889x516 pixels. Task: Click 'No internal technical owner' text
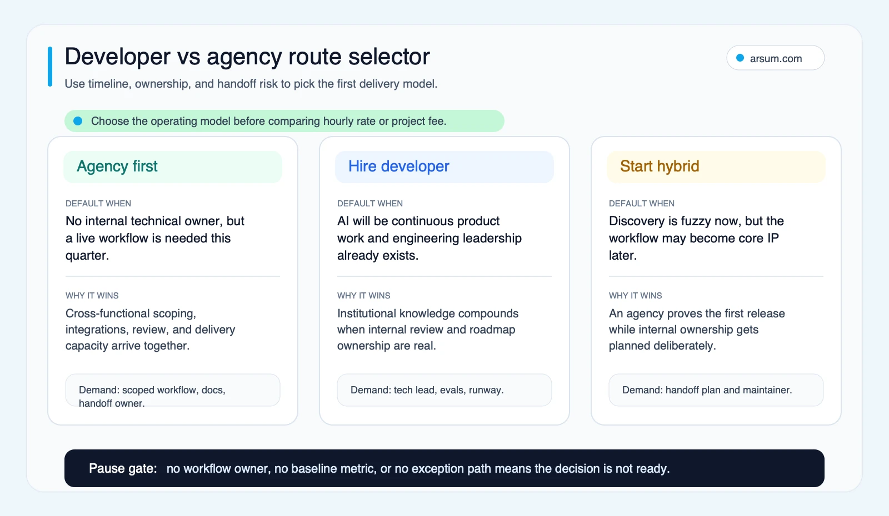point(155,238)
